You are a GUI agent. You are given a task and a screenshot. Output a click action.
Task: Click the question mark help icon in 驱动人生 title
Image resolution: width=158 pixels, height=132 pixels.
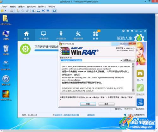pyautogui.click(x=123, y=31)
